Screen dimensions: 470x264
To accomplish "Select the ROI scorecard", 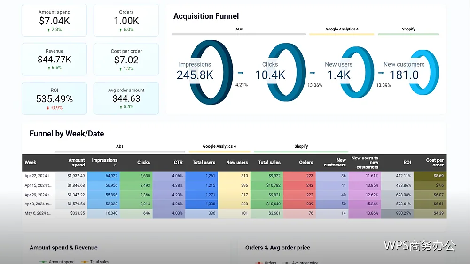I will [x=54, y=98].
